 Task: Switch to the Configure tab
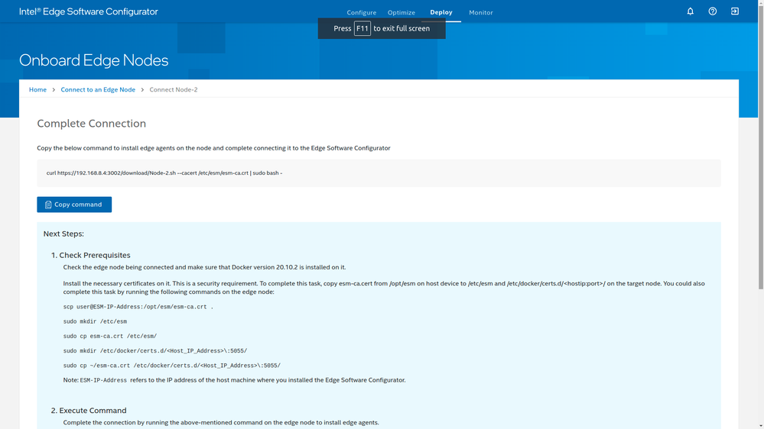pyautogui.click(x=362, y=12)
